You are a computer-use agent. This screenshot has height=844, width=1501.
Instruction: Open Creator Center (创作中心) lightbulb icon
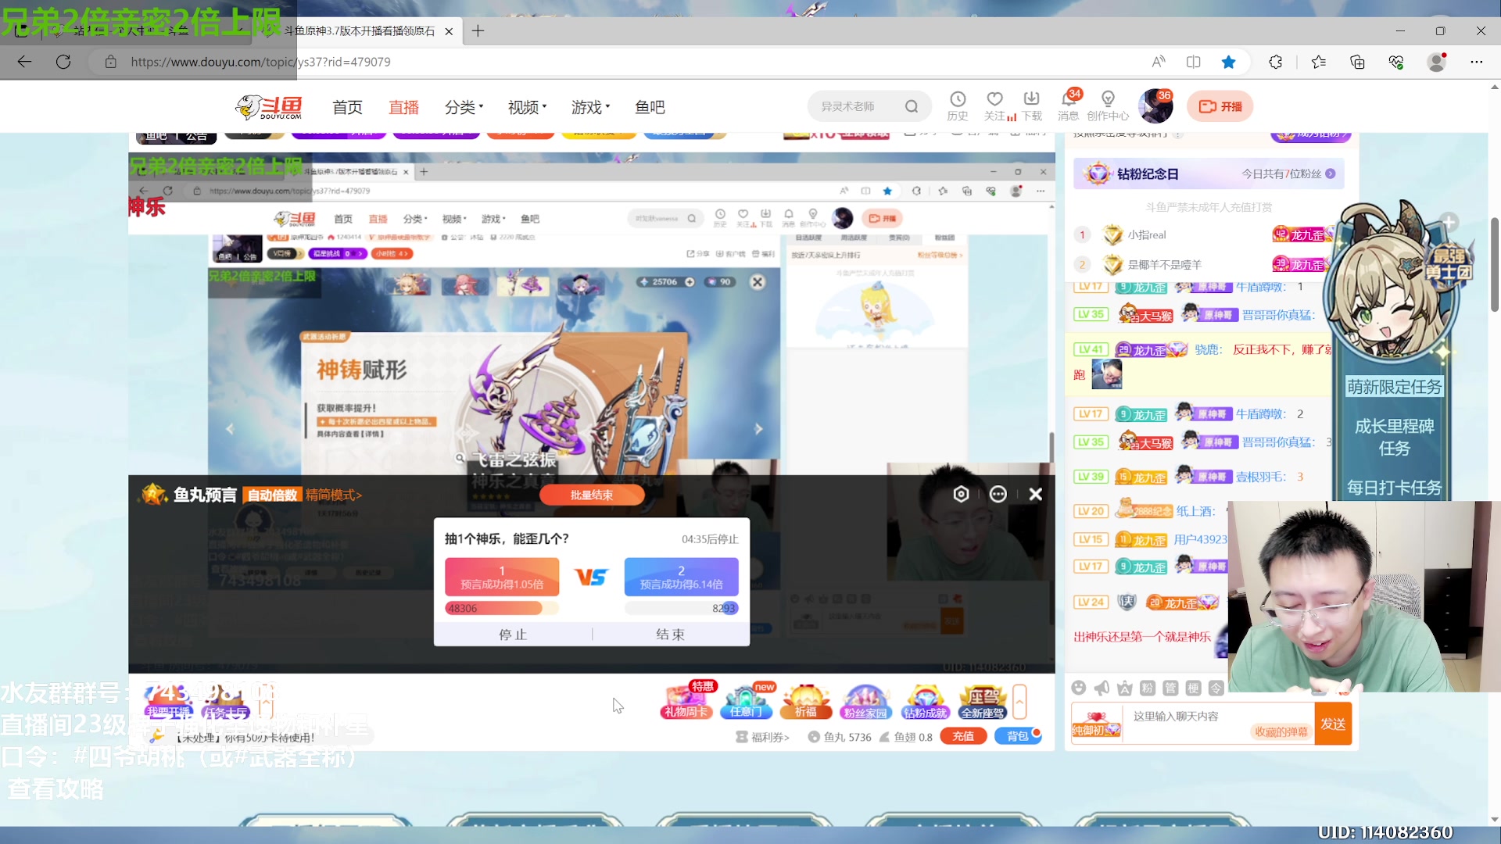tap(1108, 105)
